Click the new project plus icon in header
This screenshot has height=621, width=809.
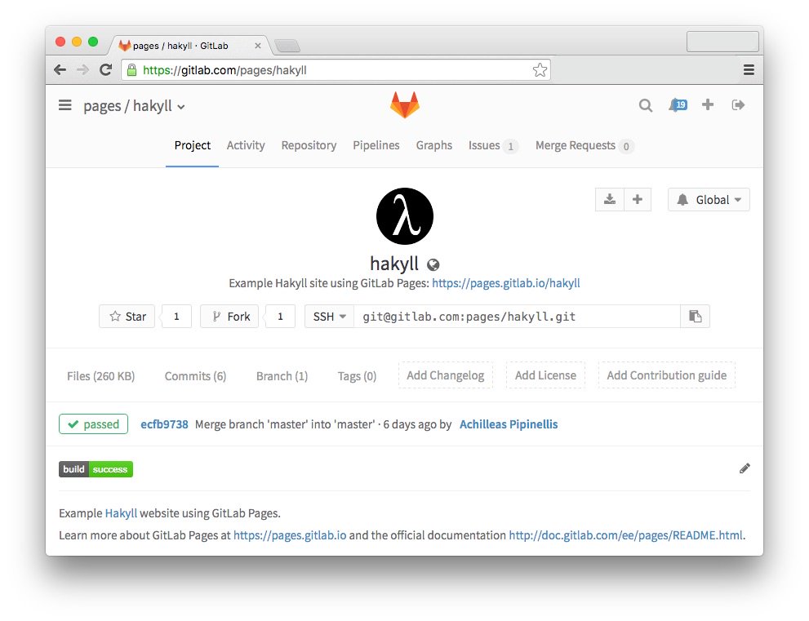(708, 104)
